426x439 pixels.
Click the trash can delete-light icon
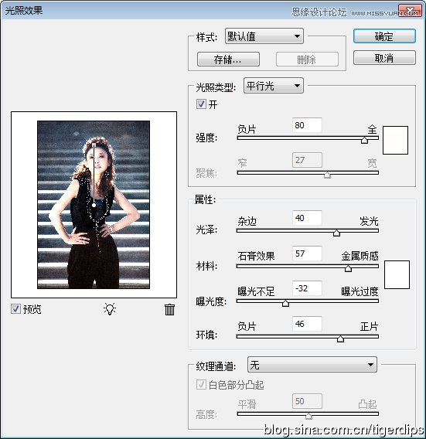pos(169,310)
